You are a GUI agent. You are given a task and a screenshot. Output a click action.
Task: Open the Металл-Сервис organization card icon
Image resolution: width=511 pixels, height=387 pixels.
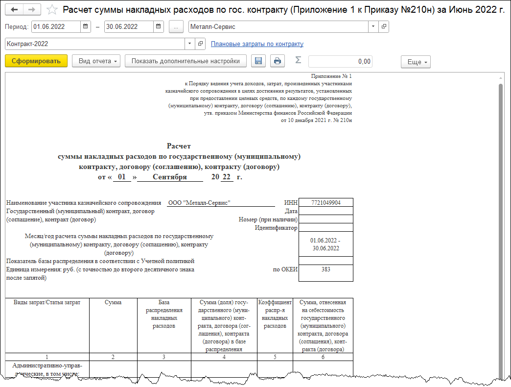pos(384,26)
